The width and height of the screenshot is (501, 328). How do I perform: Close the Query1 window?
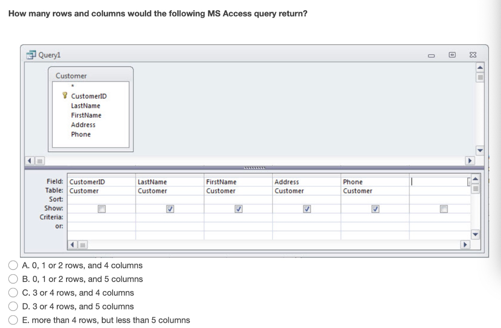tap(473, 55)
